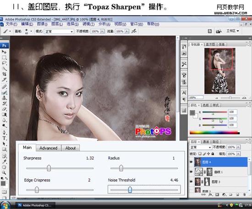252x209 pixels.
Task: Select the Hand tool
Action: pyautogui.click(x=4, y=167)
